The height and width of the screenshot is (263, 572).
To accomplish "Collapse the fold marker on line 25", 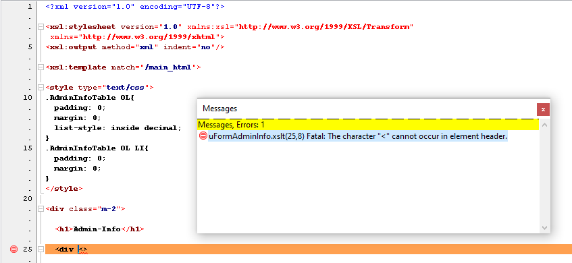I will pyautogui.click(x=41, y=249).
